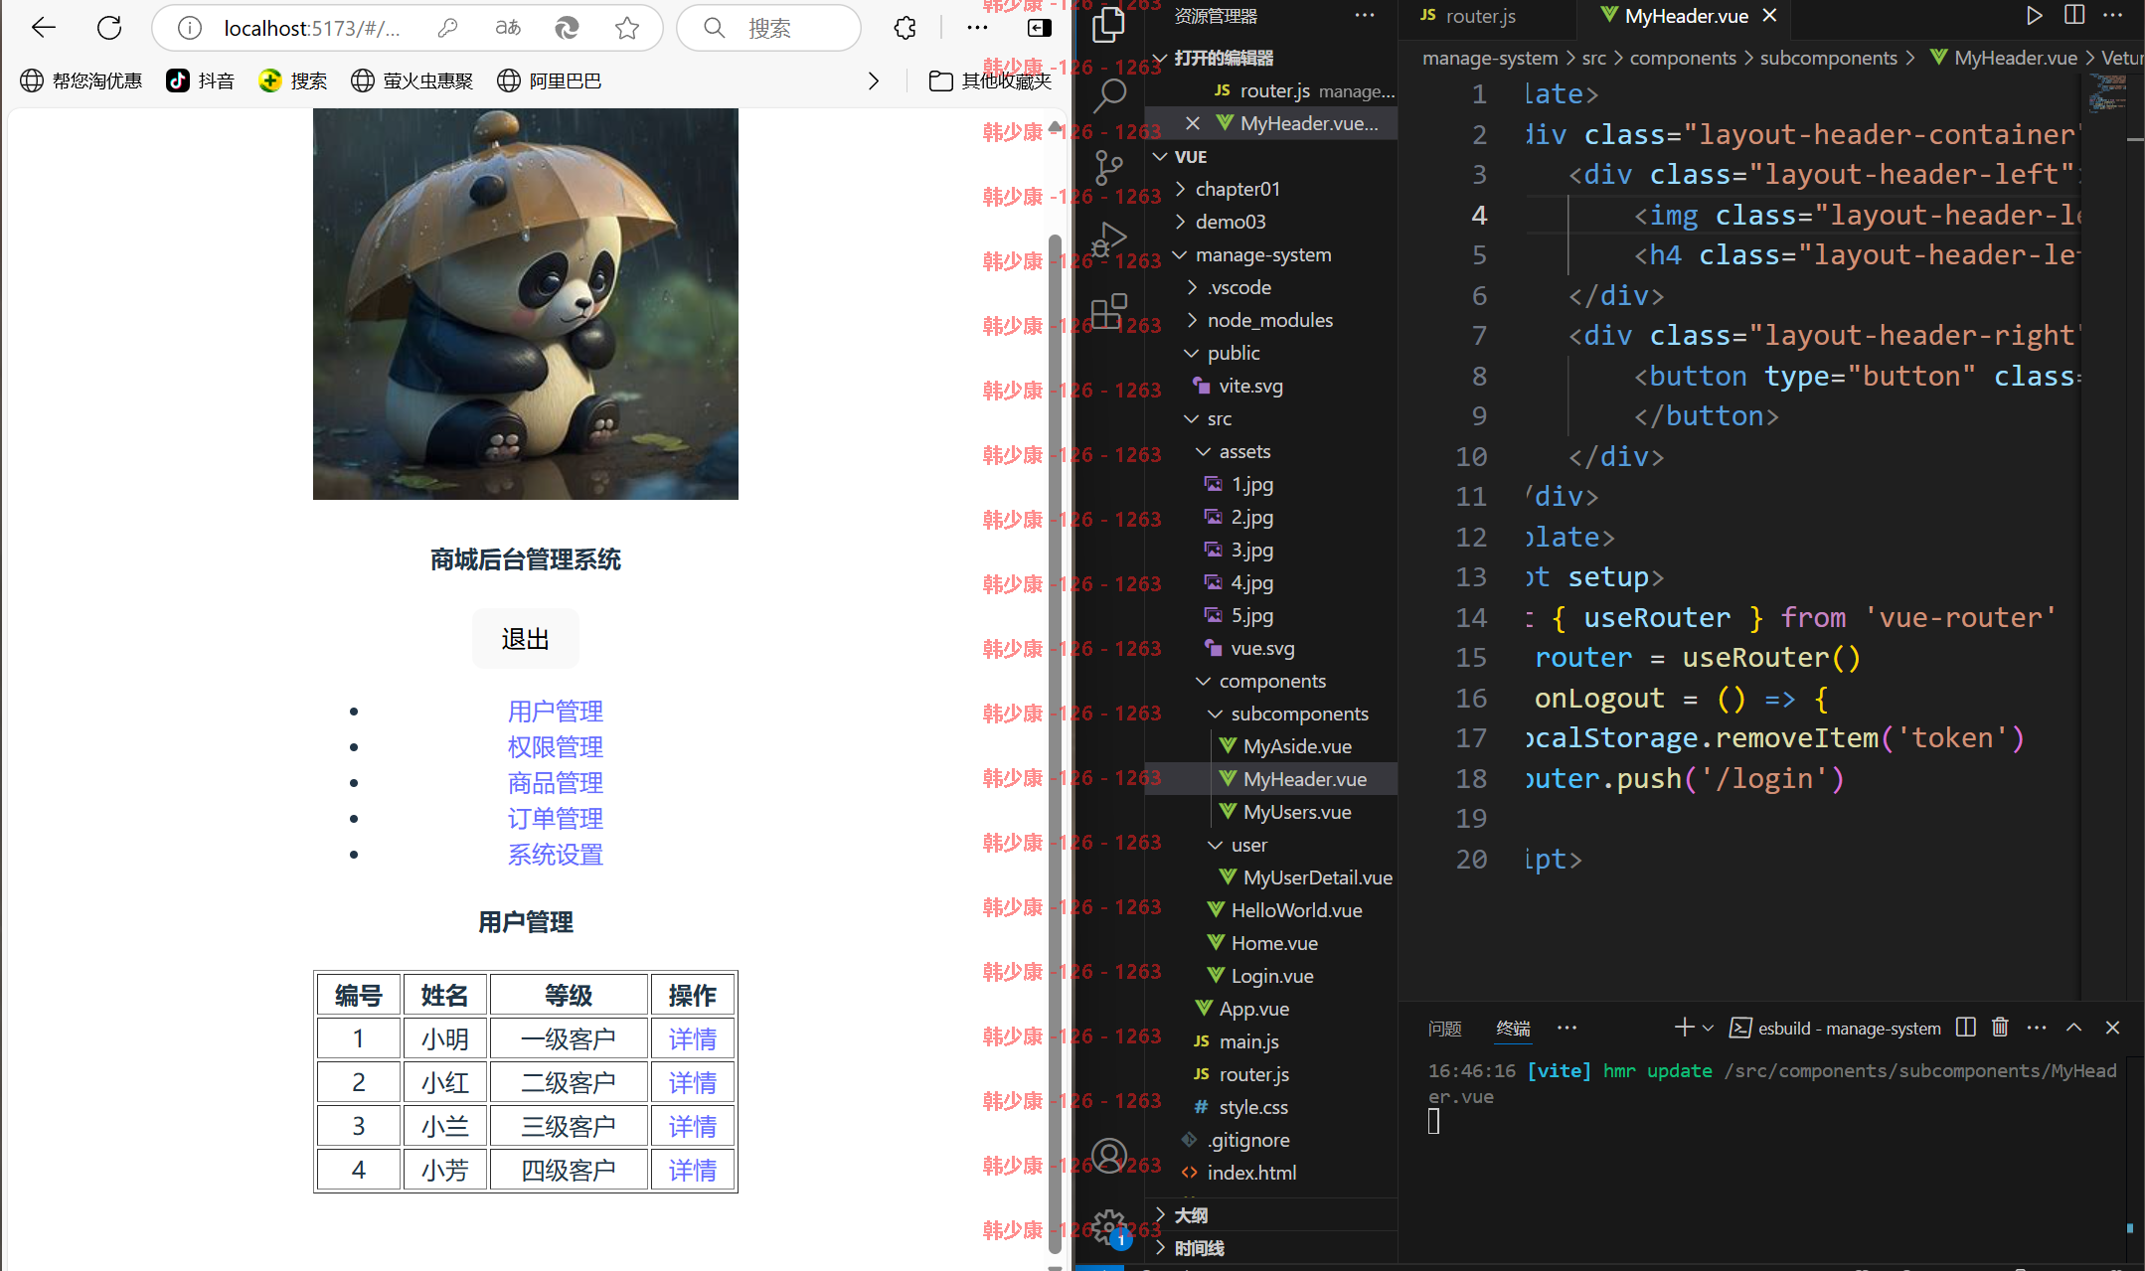This screenshot has height=1271, width=2145.
Task: Open the Accounts menu in activity bar
Action: coord(1108,1156)
